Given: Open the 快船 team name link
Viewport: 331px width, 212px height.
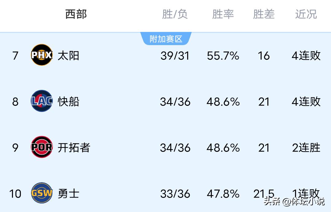Looking at the screenshot, I should click(x=68, y=102).
